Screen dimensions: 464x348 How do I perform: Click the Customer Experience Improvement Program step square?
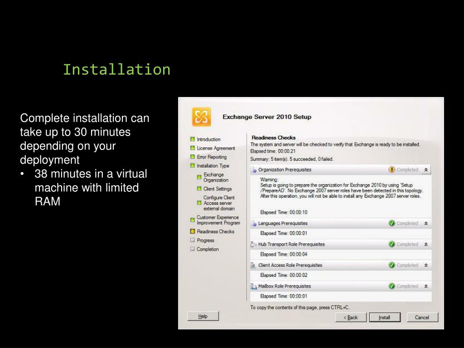pos(193,220)
